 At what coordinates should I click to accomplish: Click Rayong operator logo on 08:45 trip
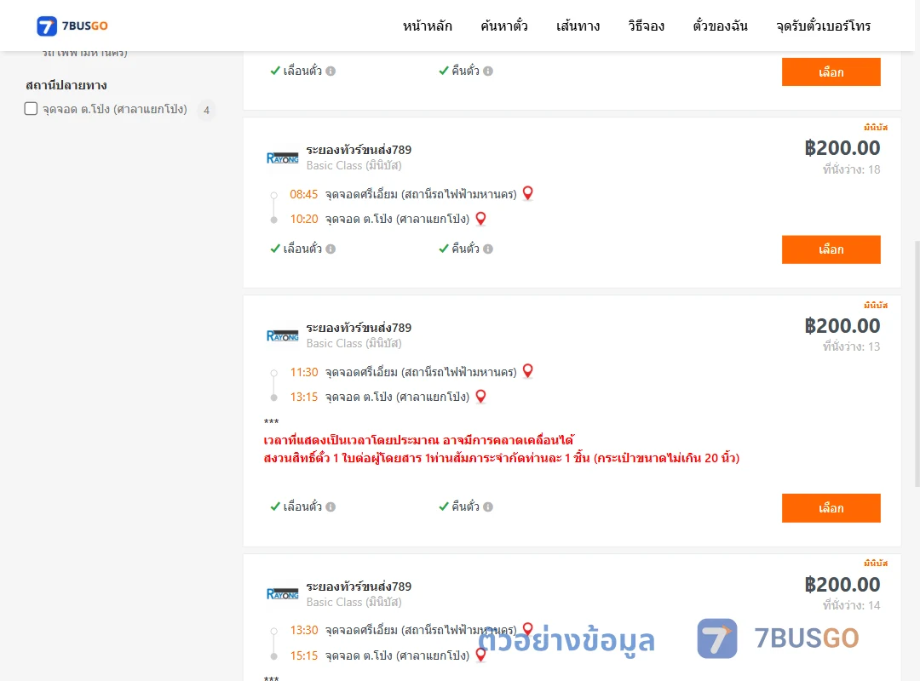(282, 157)
